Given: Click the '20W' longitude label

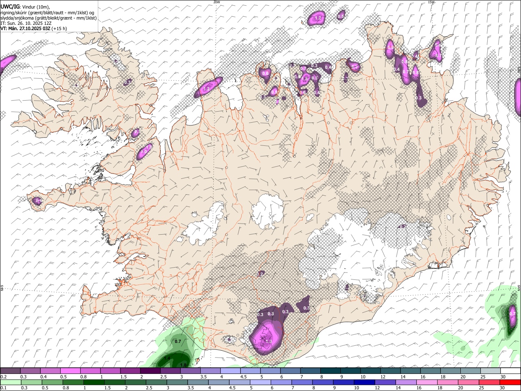Looking at the screenshot, I should tap(217, 2).
